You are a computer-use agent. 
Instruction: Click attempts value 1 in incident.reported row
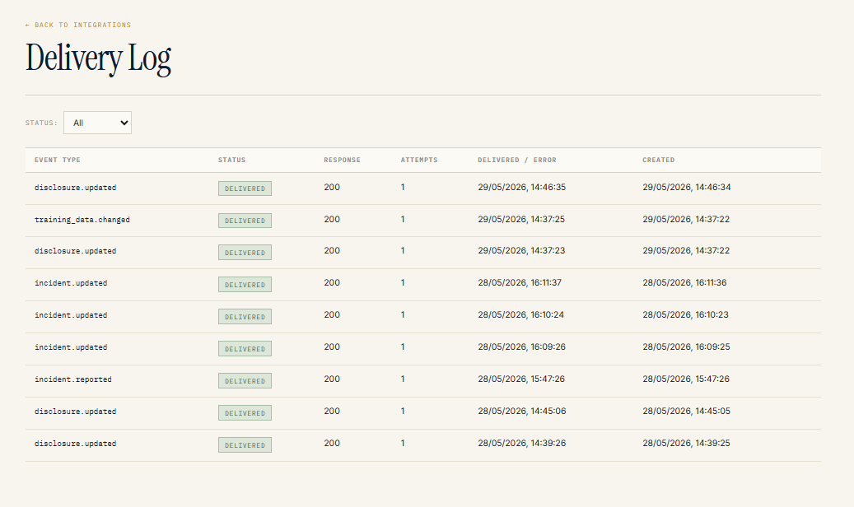click(x=403, y=379)
